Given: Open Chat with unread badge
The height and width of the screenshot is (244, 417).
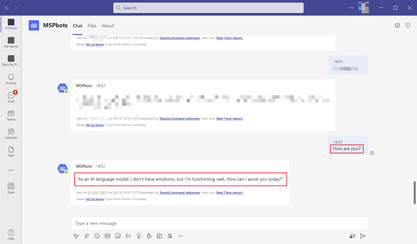Looking at the screenshot, I should point(11,97).
